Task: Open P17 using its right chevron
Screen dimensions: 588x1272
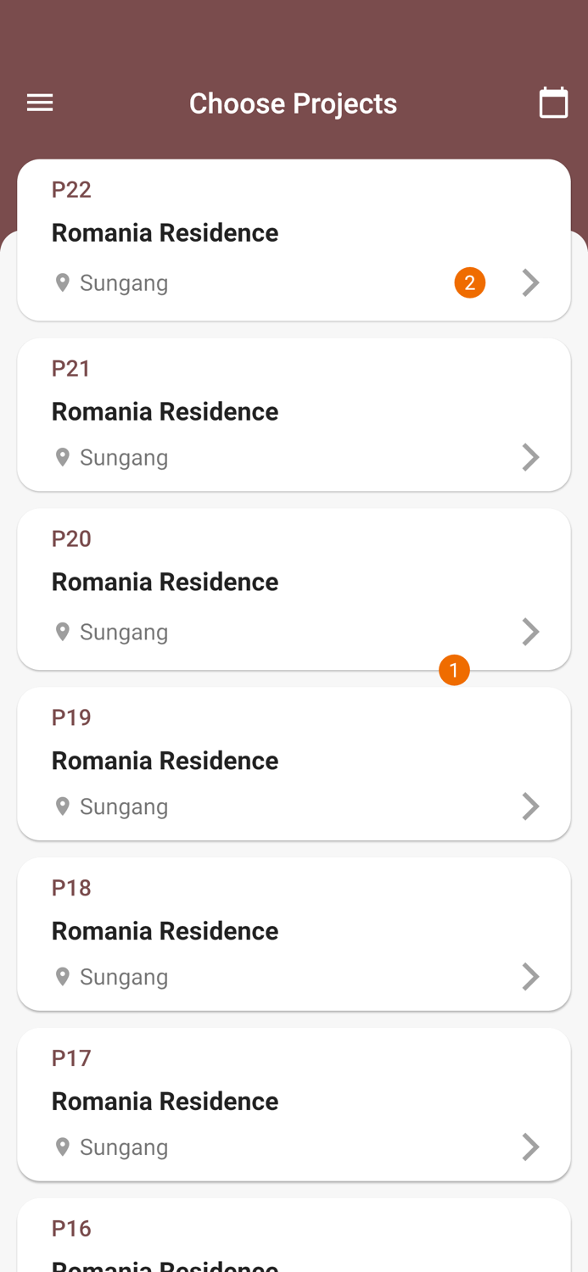Action: (x=530, y=1146)
